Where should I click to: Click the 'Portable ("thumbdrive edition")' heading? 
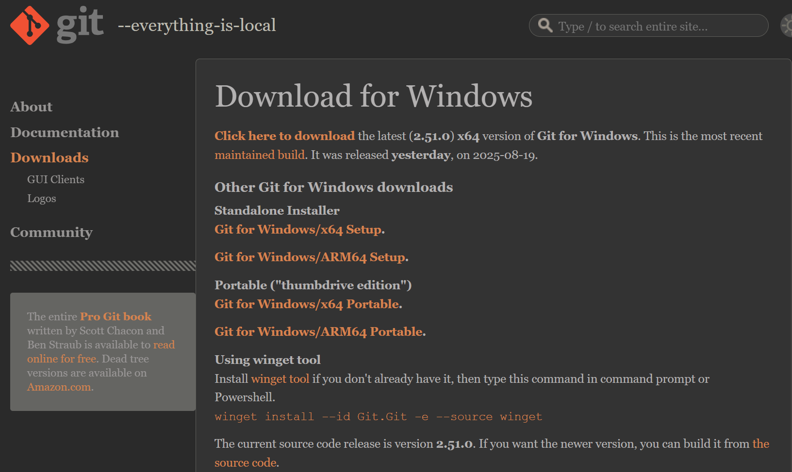point(313,285)
